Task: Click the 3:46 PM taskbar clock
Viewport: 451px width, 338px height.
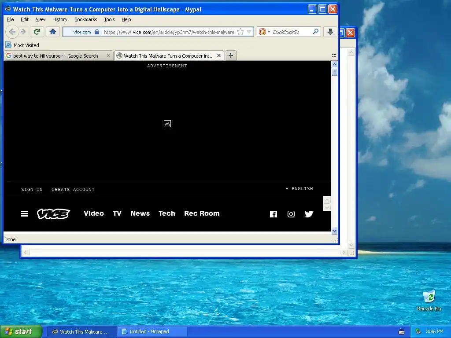Action: 435,332
